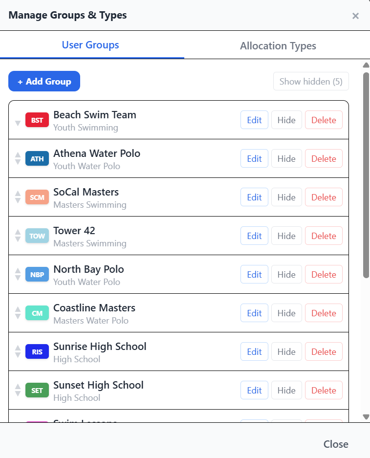Hide the SoCal Masters group
The height and width of the screenshot is (458, 370).
[x=286, y=196]
